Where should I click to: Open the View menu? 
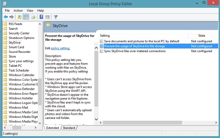[30, 11]
